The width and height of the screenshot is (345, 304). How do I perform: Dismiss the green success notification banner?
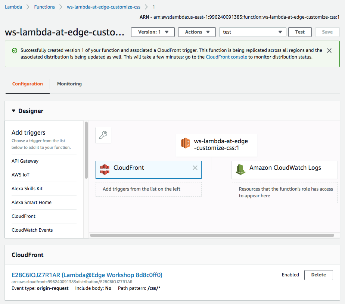[x=329, y=51]
